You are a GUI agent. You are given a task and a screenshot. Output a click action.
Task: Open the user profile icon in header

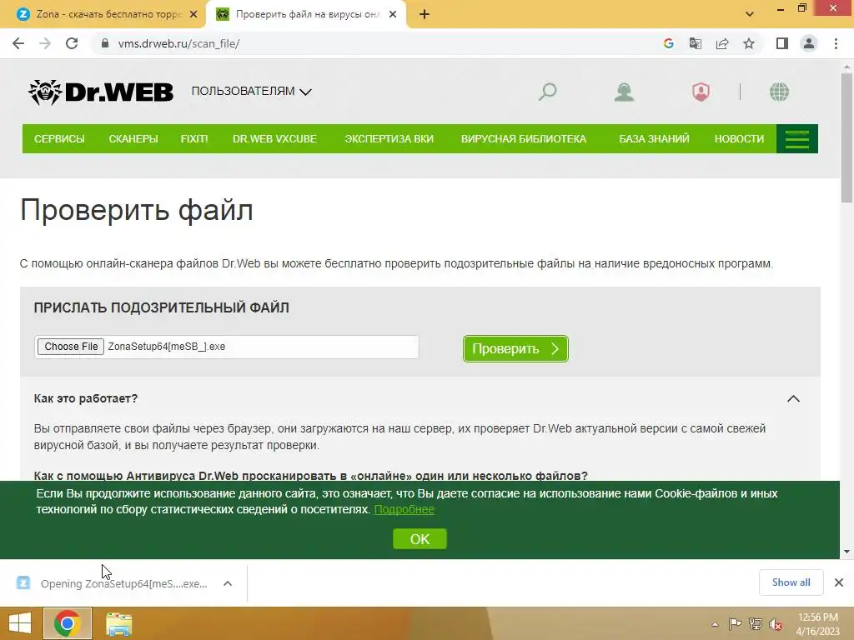624,92
